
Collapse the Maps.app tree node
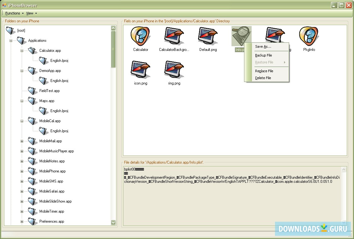coord(22,101)
